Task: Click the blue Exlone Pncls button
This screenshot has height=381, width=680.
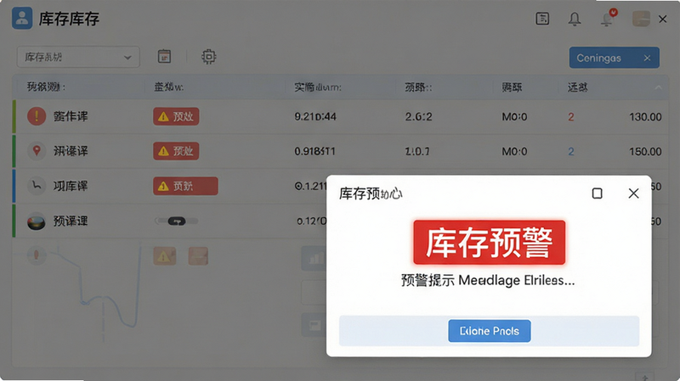Action: click(x=490, y=331)
